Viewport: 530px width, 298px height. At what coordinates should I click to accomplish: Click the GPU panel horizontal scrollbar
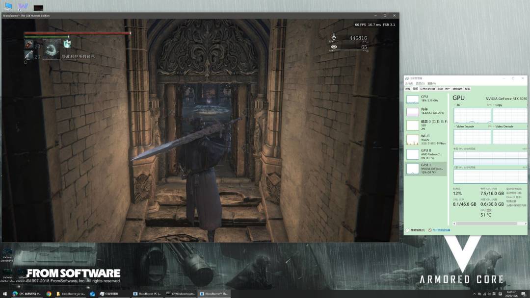point(486,223)
